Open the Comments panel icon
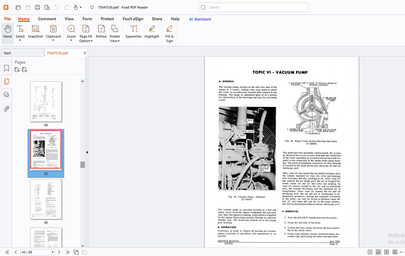This screenshot has height=256, width=405. [x=7, y=94]
